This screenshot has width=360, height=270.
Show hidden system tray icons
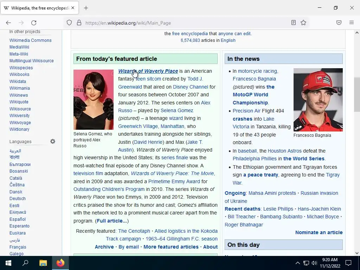click(297, 263)
